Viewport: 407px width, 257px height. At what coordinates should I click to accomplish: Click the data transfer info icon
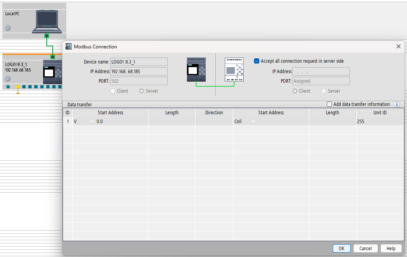click(x=397, y=104)
